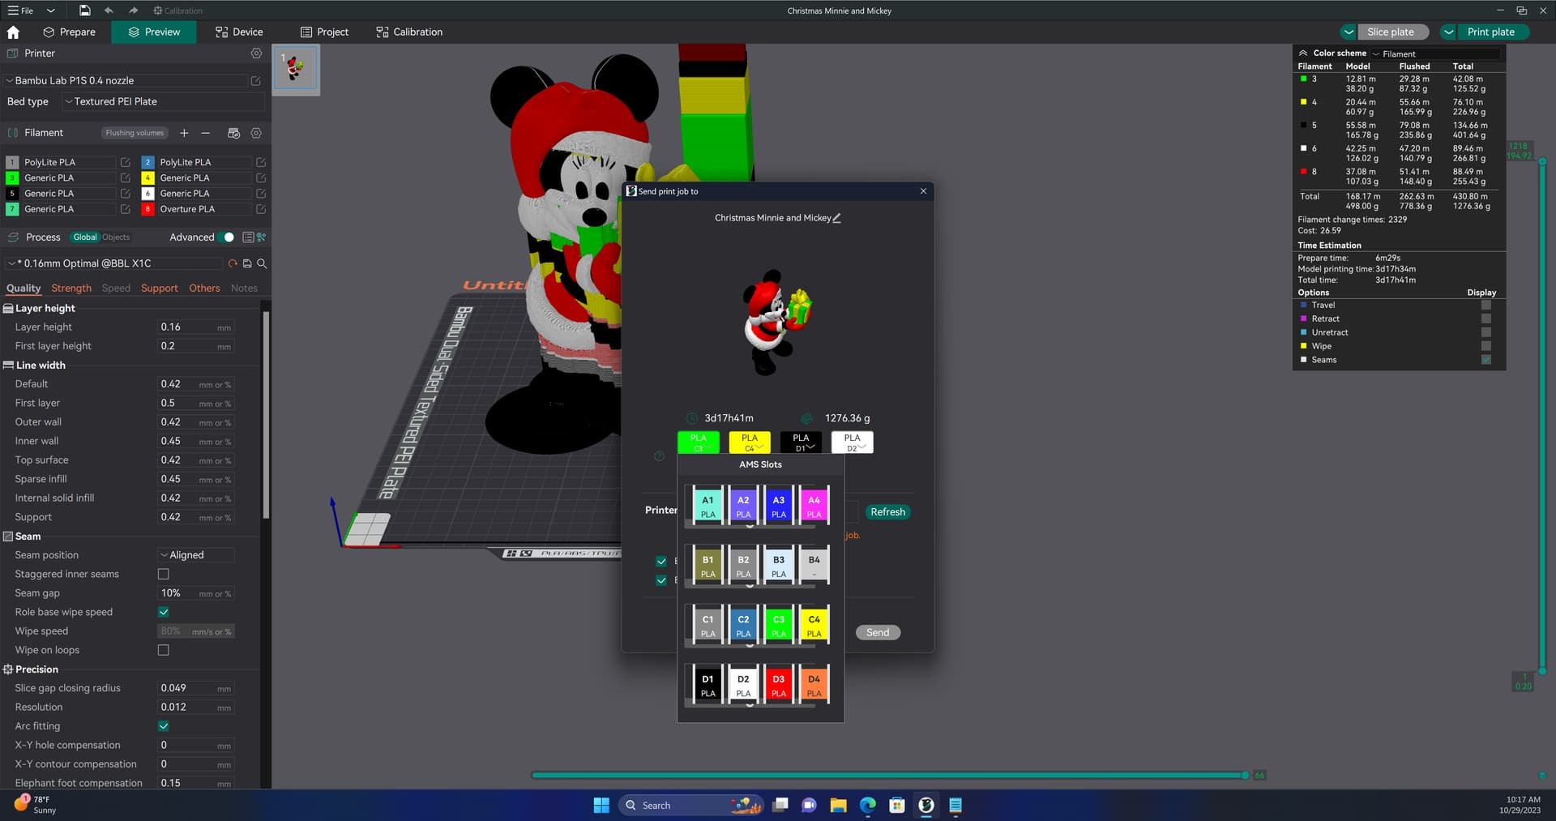
Task: Open File Explorer from the taskbar
Action: coord(838,805)
